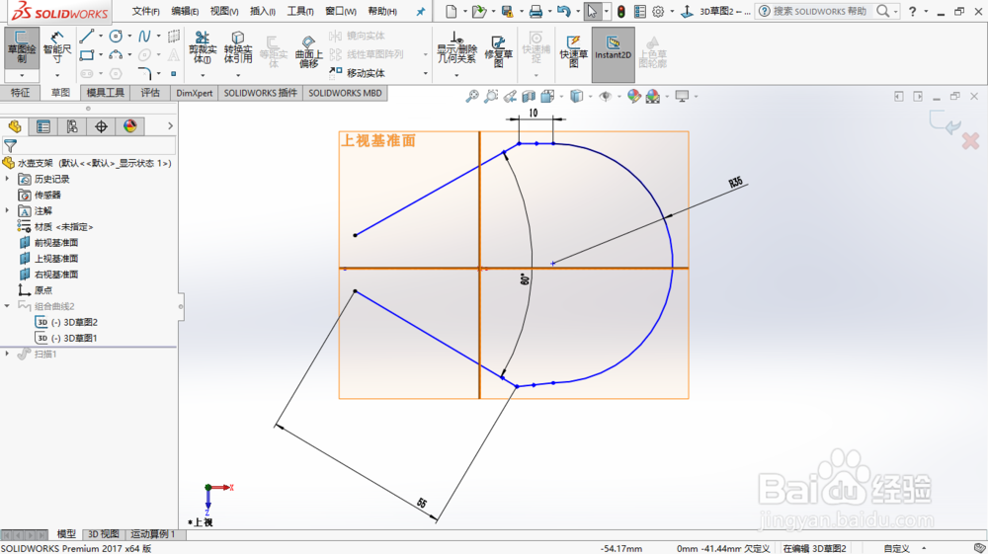Click the Edit Appearance color ball icon
The image size is (988, 554).
[634, 97]
